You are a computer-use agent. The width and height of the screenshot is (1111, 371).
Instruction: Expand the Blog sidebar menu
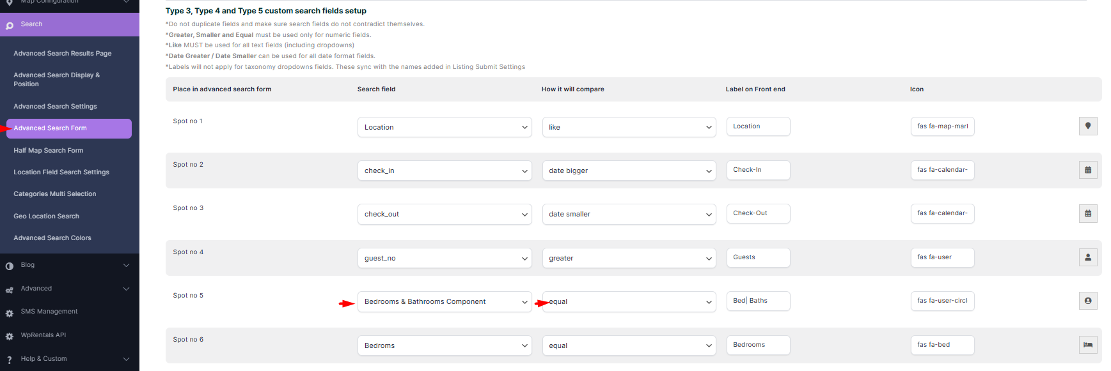click(x=126, y=265)
